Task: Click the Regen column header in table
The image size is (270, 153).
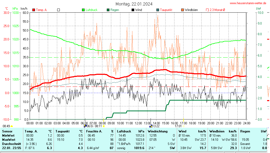Action: pyautogui.click(x=244, y=131)
